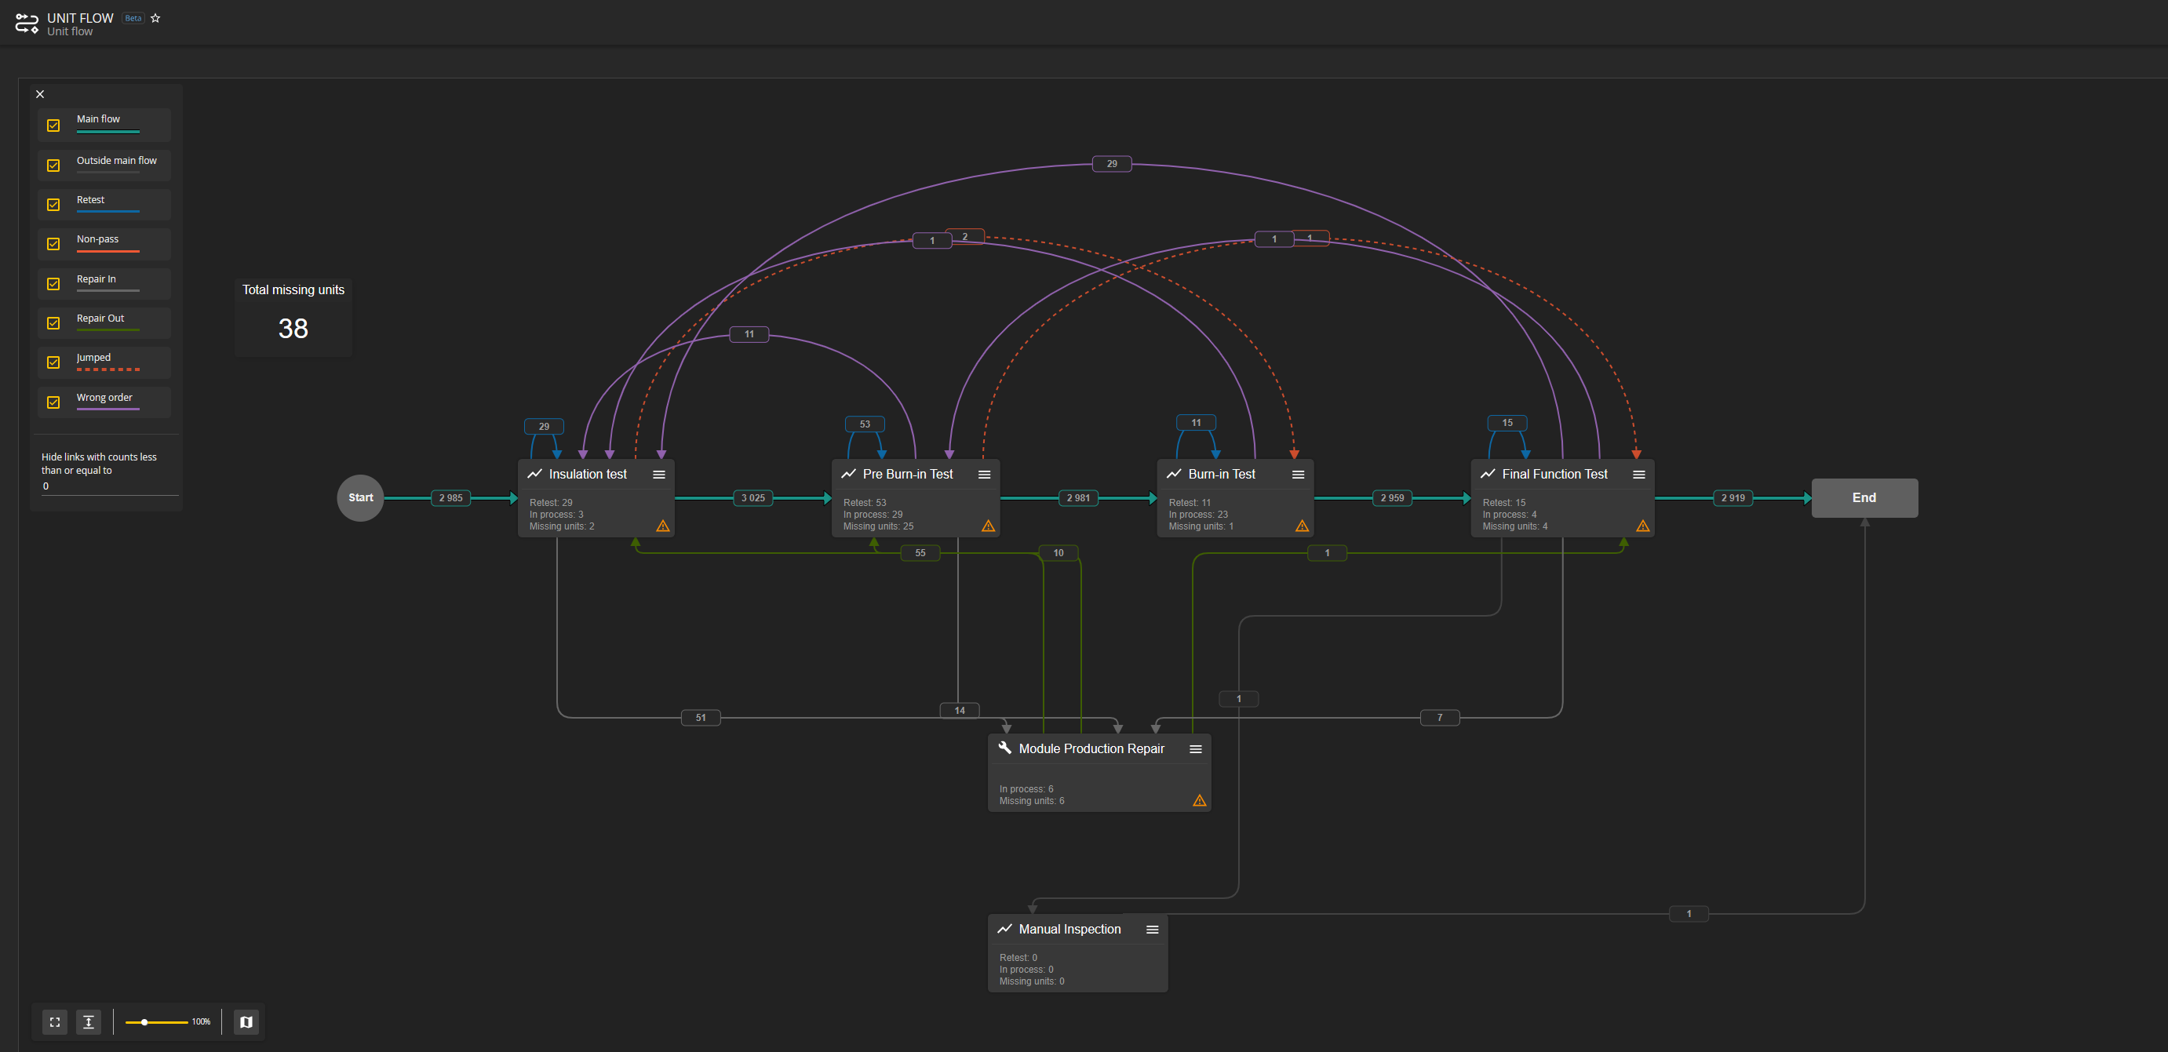Image resolution: width=2168 pixels, height=1052 pixels.
Task: Click the fit-height icon in bottom toolbar
Action: (x=89, y=1021)
